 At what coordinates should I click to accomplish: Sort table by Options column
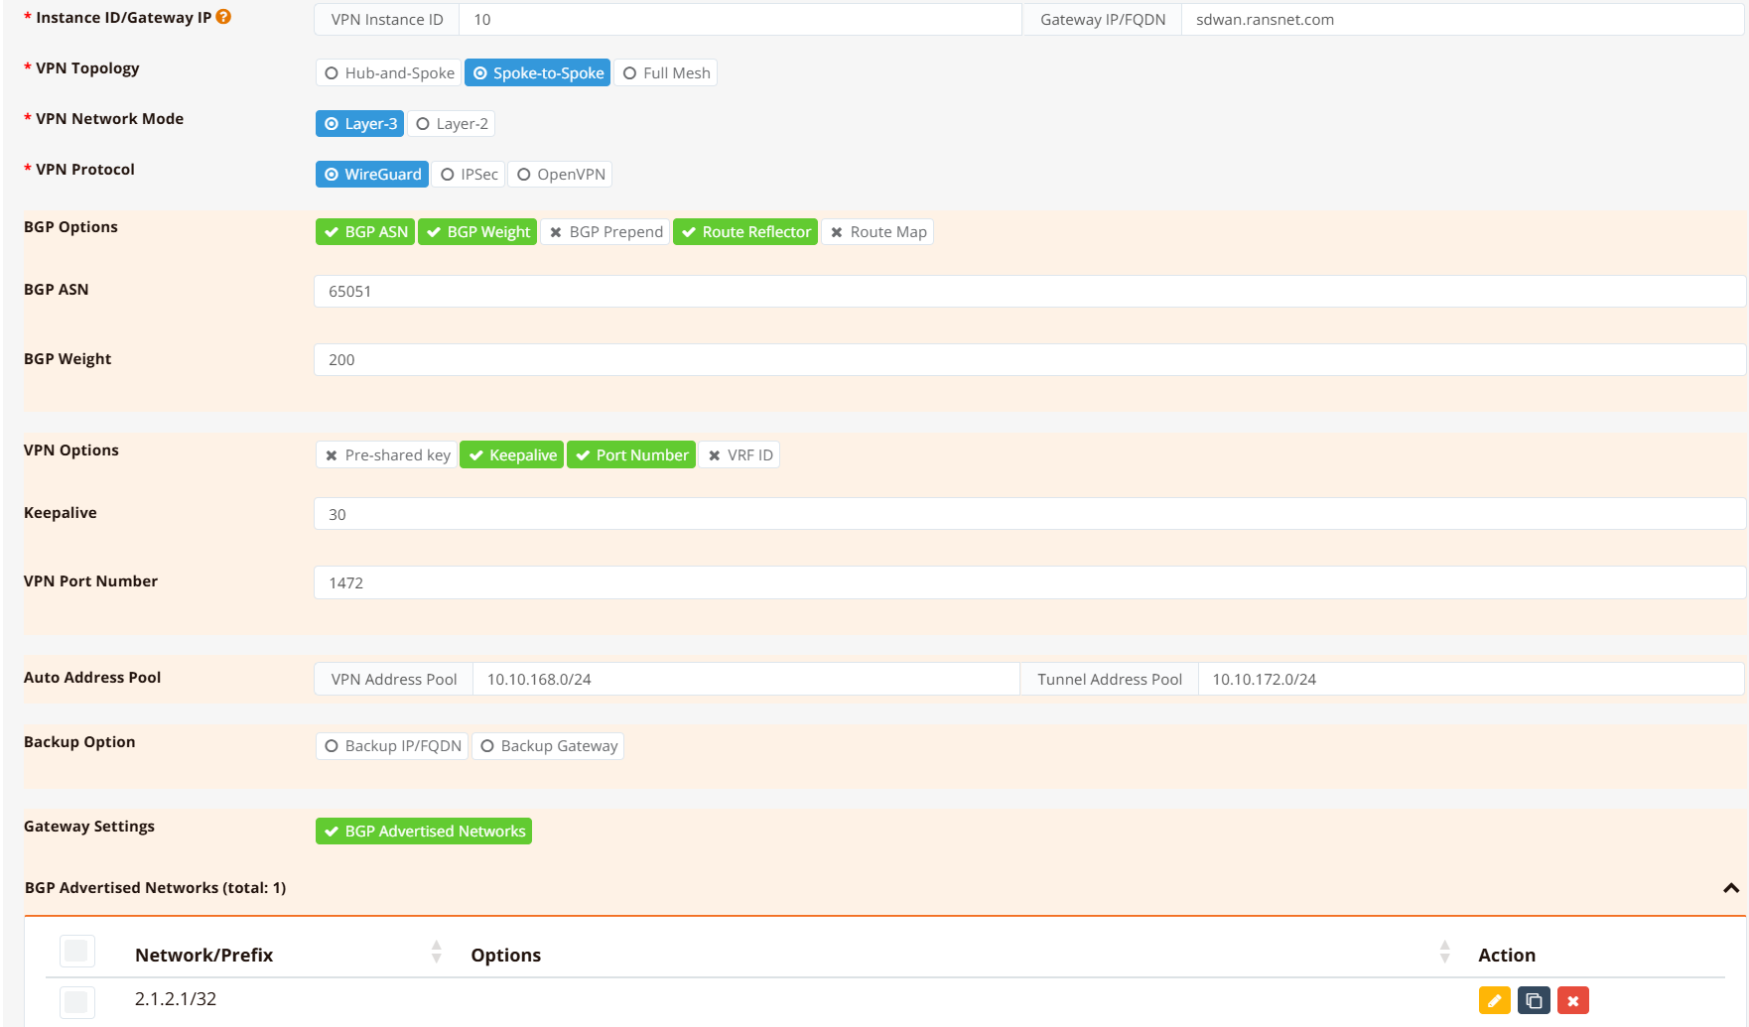click(1444, 953)
